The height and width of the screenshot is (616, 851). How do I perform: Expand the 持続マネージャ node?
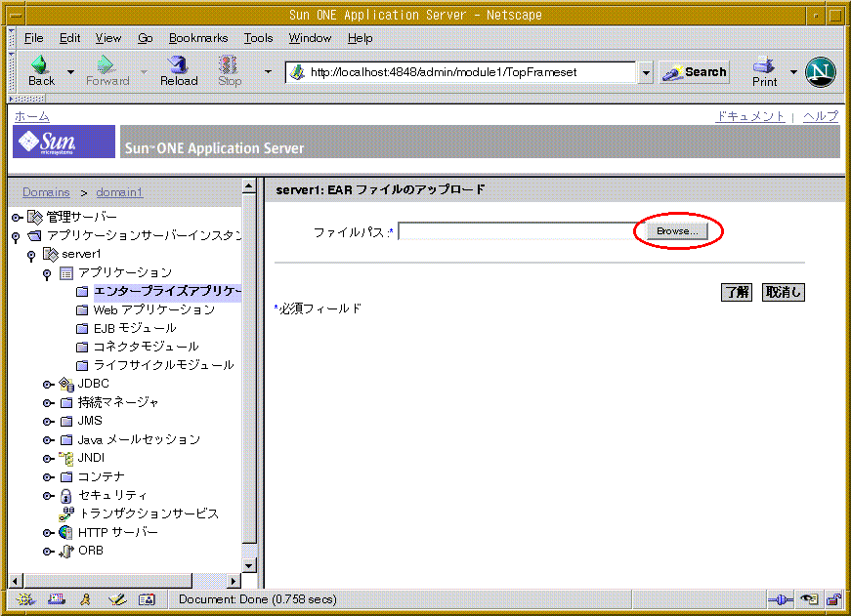[48, 403]
